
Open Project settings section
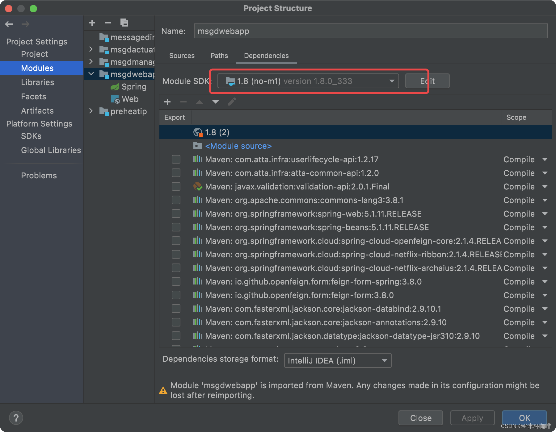35,54
